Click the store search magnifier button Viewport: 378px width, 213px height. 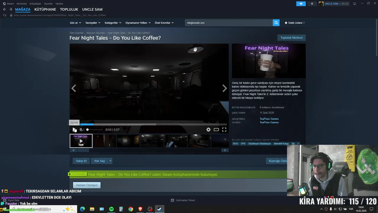click(276, 23)
